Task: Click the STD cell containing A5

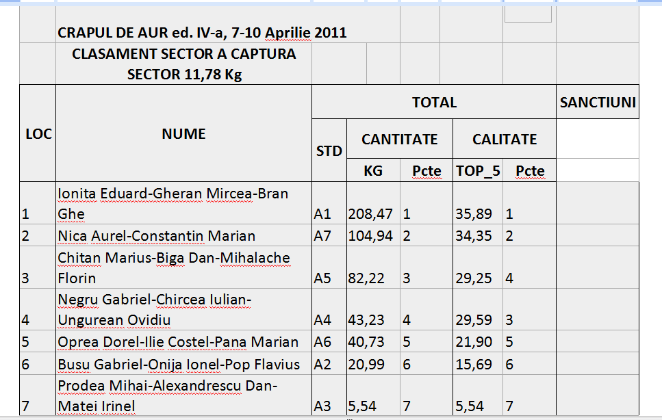Action: [x=329, y=278]
